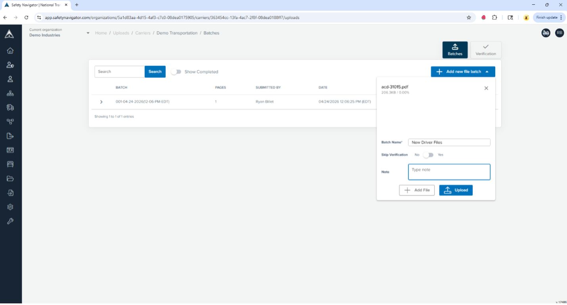Remove acd-31015.pdf from the upload list
The height and width of the screenshot is (305, 567).
(x=486, y=88)
